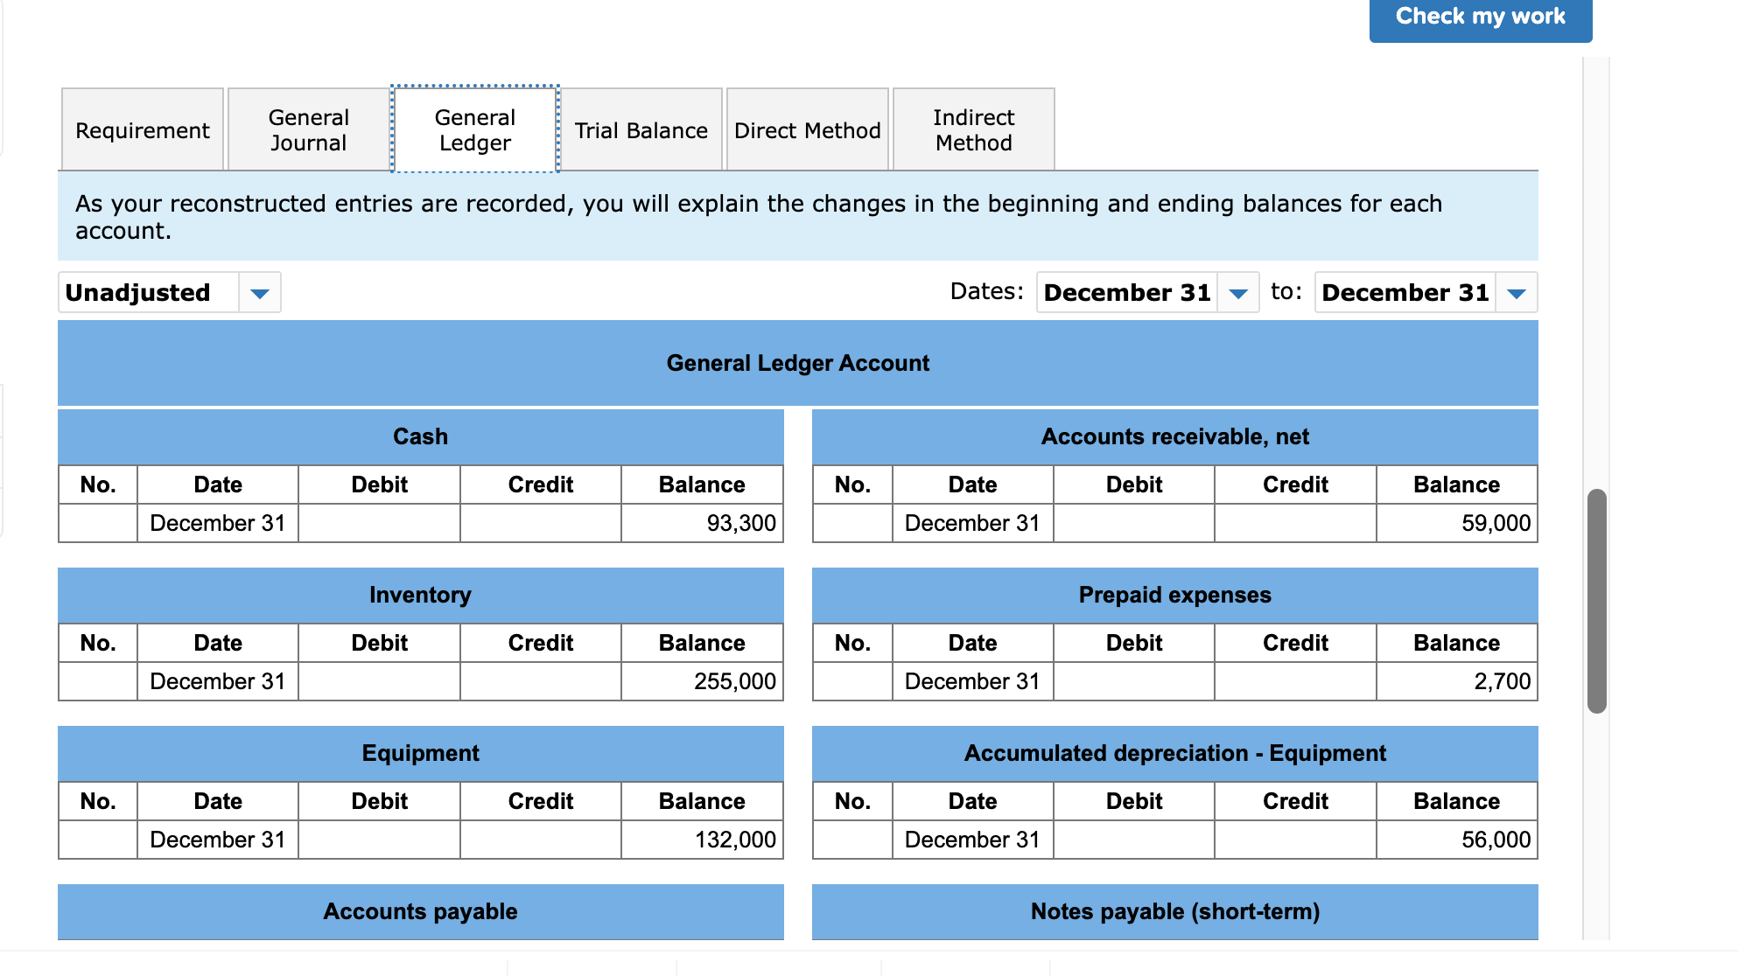Click the Accounts payable ledger header

[x=420, y=911]
